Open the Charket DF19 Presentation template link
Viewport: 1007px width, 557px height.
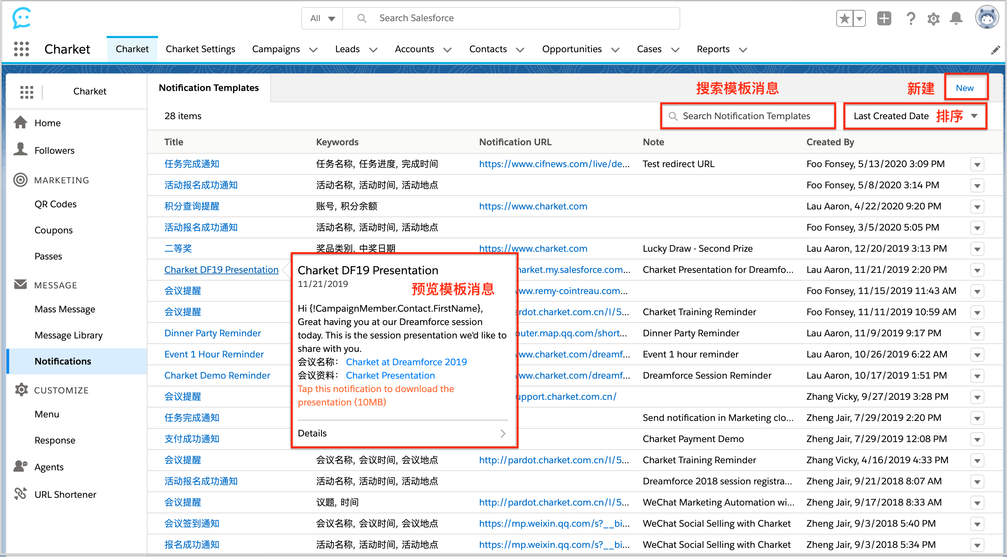(221, 270)
